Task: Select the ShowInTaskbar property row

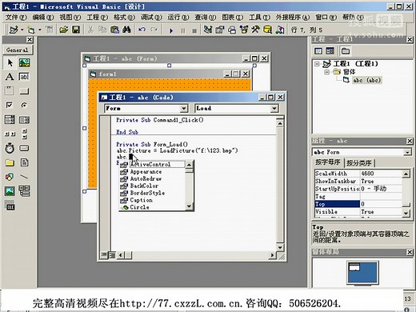Action: point(358,181)
